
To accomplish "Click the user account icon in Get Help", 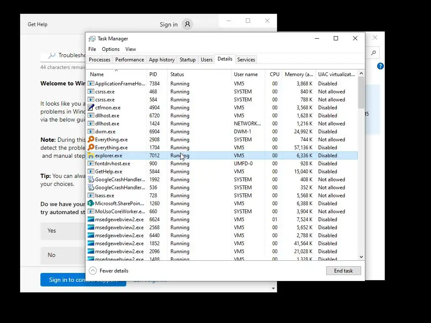I will pyautogui.click(x=187, y=24).
